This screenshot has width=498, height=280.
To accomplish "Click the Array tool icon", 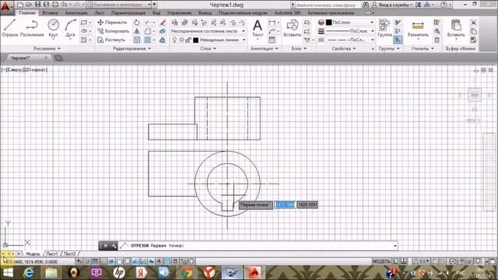I will tap(148, 40).
